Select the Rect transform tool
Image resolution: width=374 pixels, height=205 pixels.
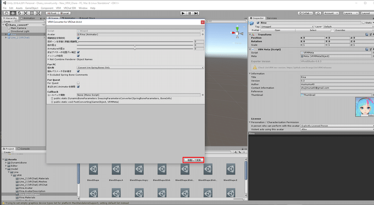[32, 14]
